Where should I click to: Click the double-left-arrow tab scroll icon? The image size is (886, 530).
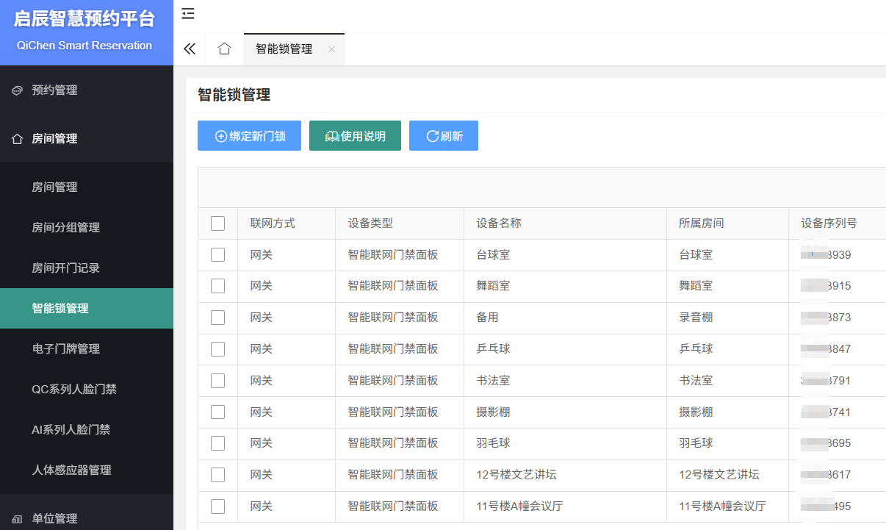190,49
